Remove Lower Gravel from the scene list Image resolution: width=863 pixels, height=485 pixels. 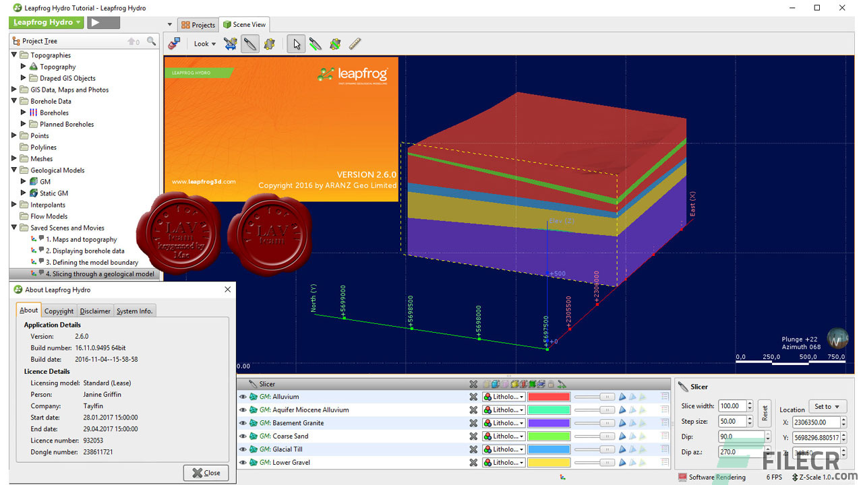[473, 462]
